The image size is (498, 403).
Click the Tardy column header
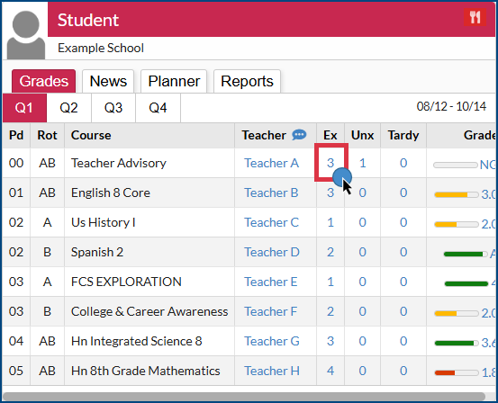coord(403,135)
